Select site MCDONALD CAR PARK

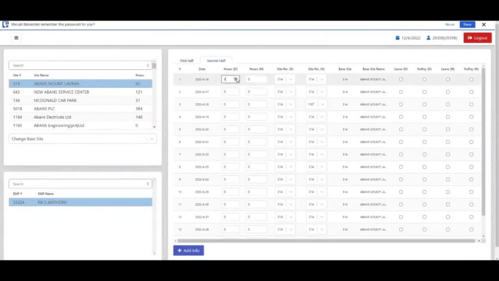(x=80, y=100)
